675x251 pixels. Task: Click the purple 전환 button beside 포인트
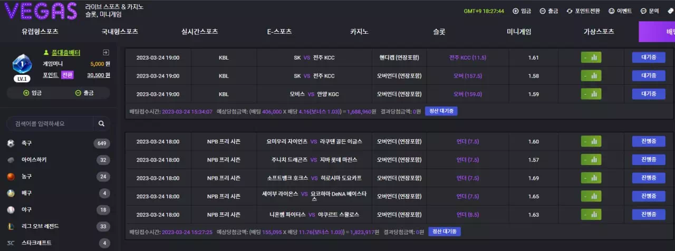(67, 75)
